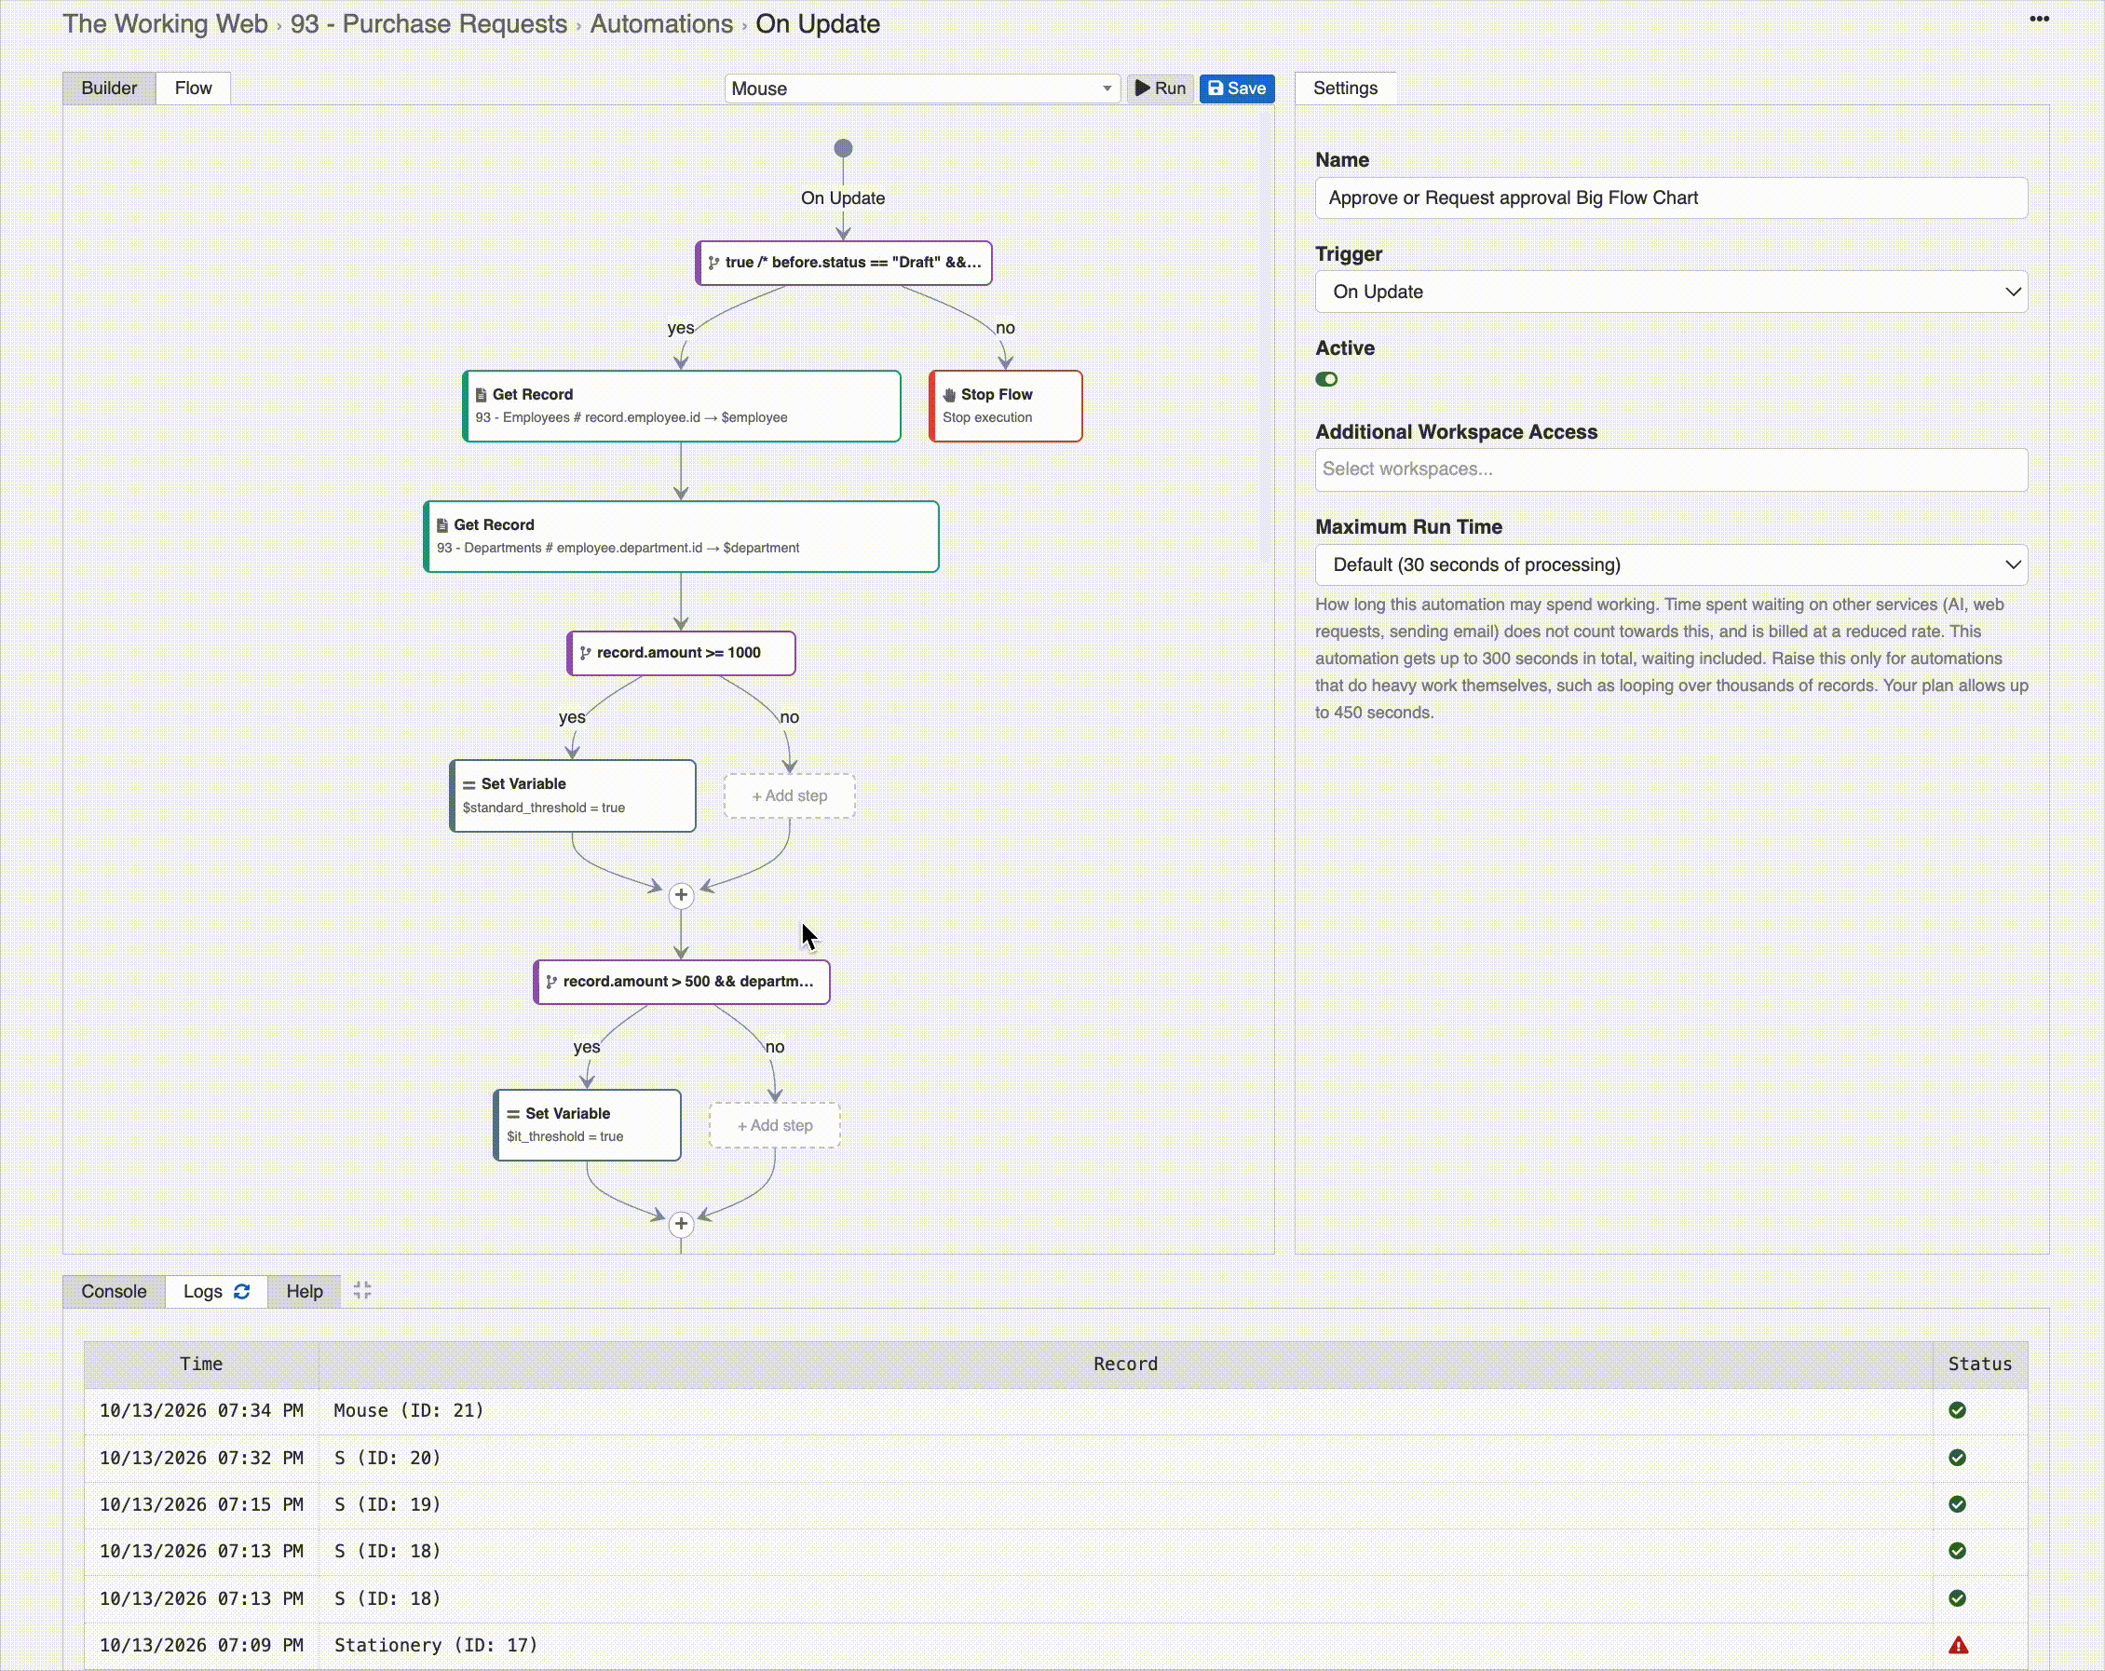Click the three-dot more options icon
The height and width of the screenshot is (1671, 2105).
pyautogui.click(x=2039, y=19)
